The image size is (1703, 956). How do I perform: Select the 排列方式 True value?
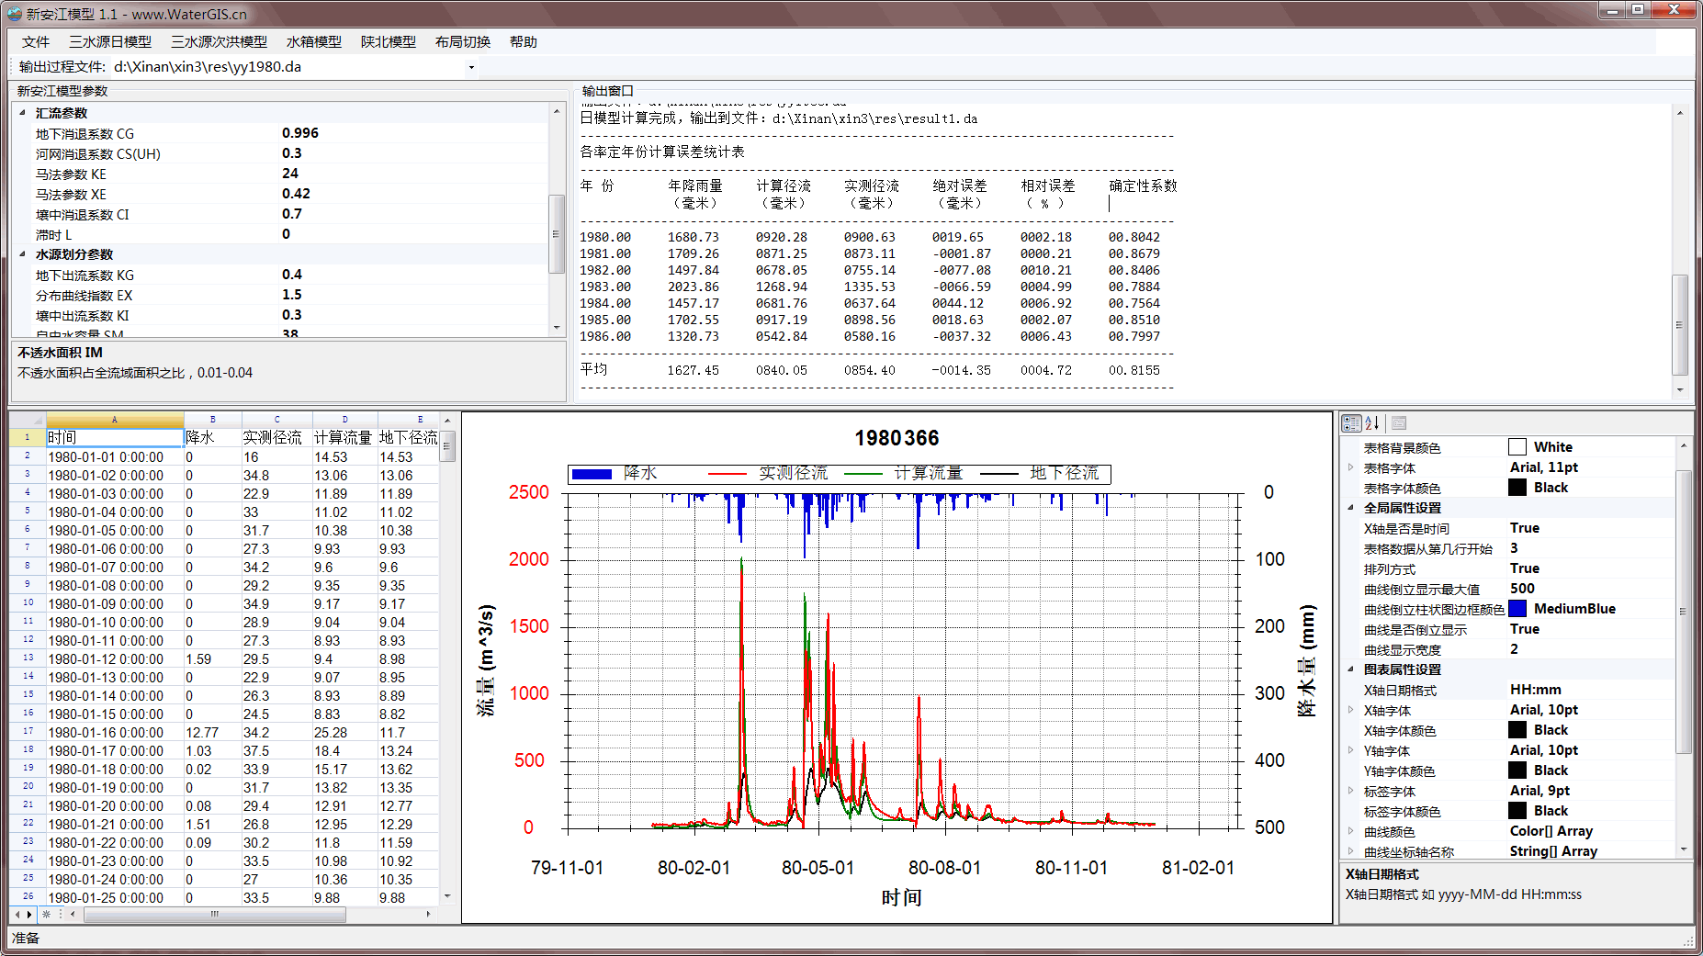click(1524, 568)
